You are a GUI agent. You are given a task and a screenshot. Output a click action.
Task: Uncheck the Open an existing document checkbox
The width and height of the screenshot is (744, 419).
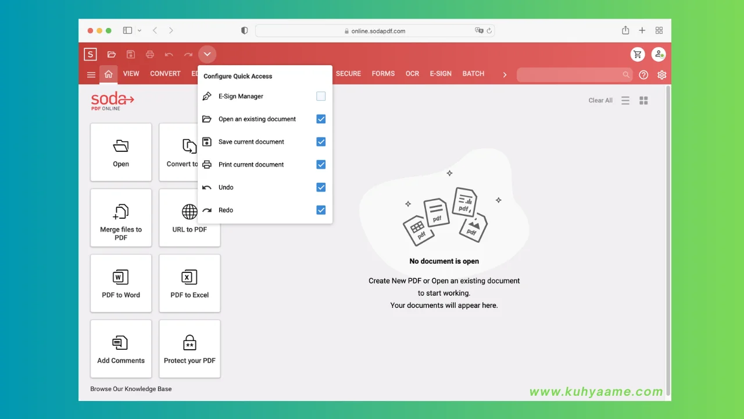[321, 119]
